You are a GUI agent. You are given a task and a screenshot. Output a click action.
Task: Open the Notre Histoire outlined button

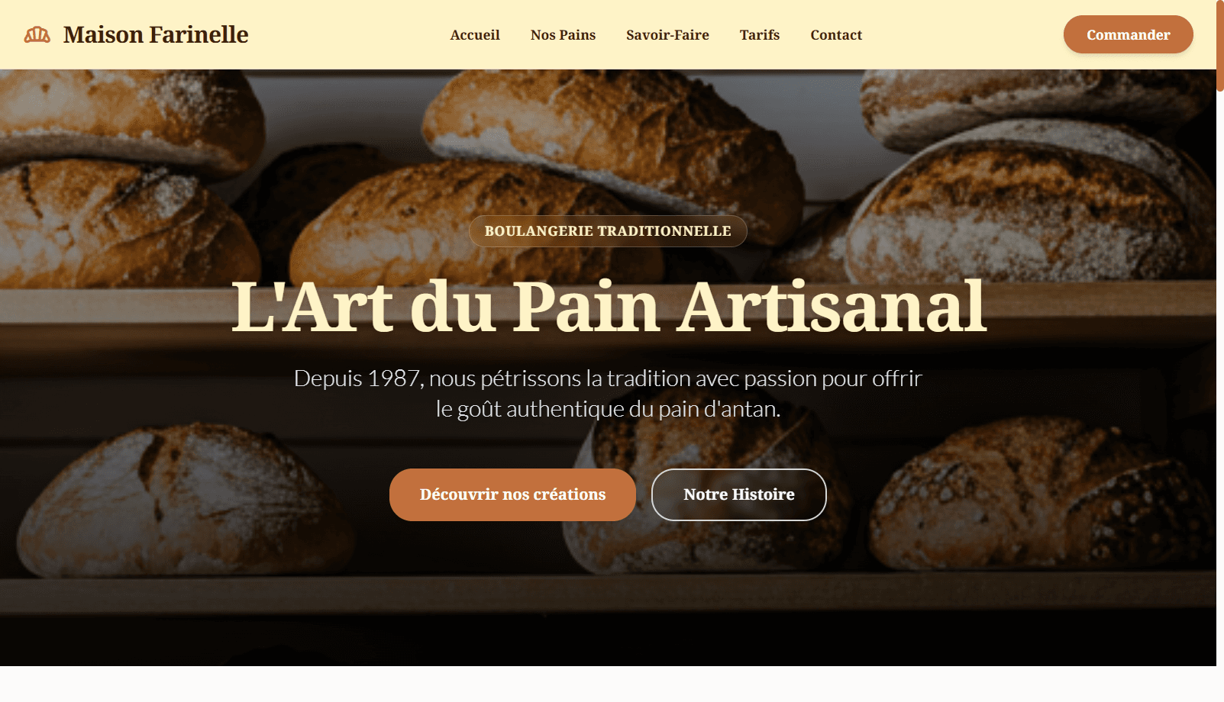point(738,494)
